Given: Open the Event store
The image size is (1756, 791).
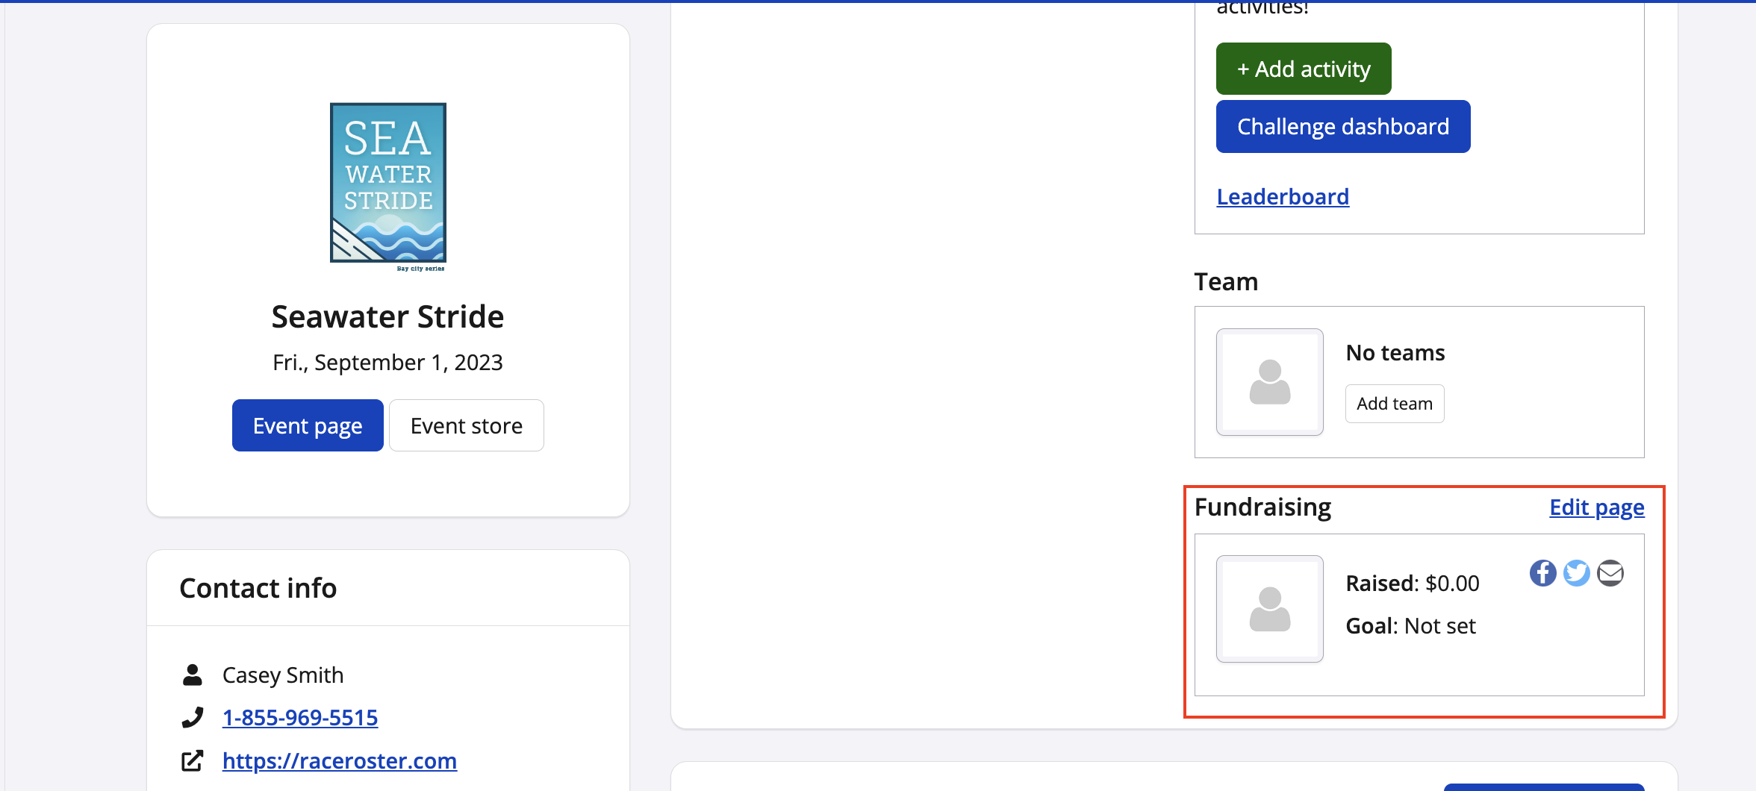Looking at the screenshot, I should [x=466, y=425].
